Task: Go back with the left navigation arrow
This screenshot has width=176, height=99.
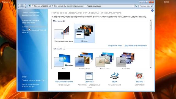Action: click(x=20, y=6)
